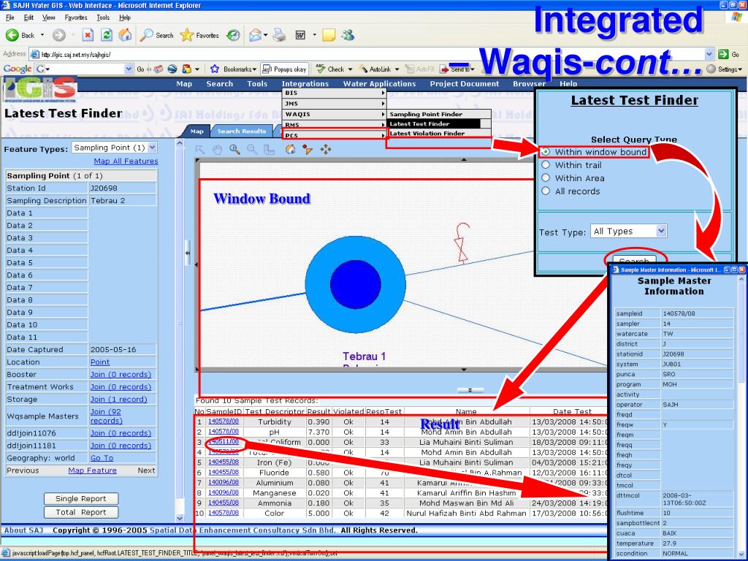
Task: Click the four-arrow move map tool
Action: [326, 150]
